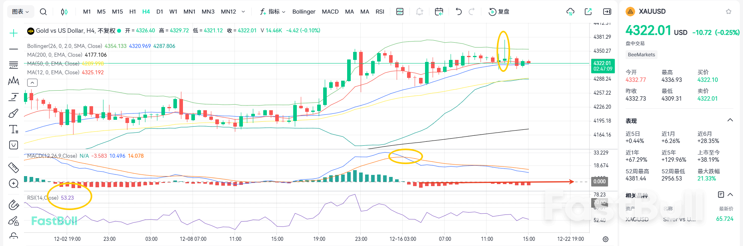
Task: Open the share chart export icon
Action: tap(588, 12)
